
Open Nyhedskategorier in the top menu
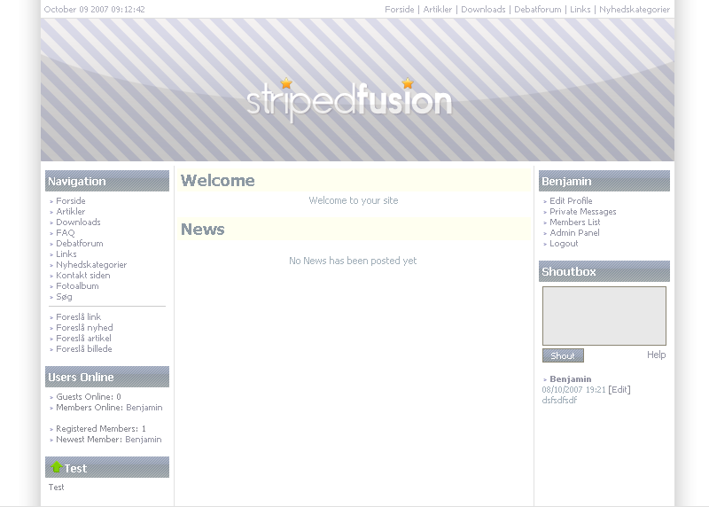point(635,10)
